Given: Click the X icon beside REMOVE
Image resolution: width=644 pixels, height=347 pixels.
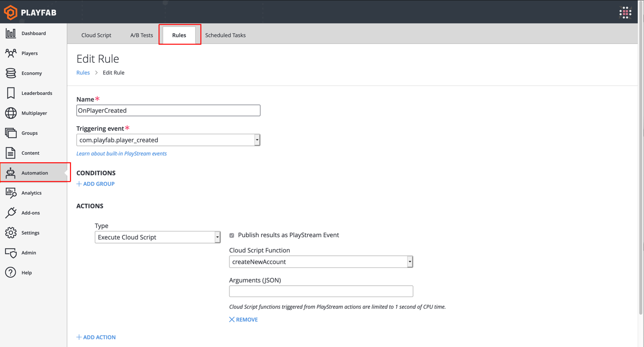Looking at the screenshot, I should (232, 320).
